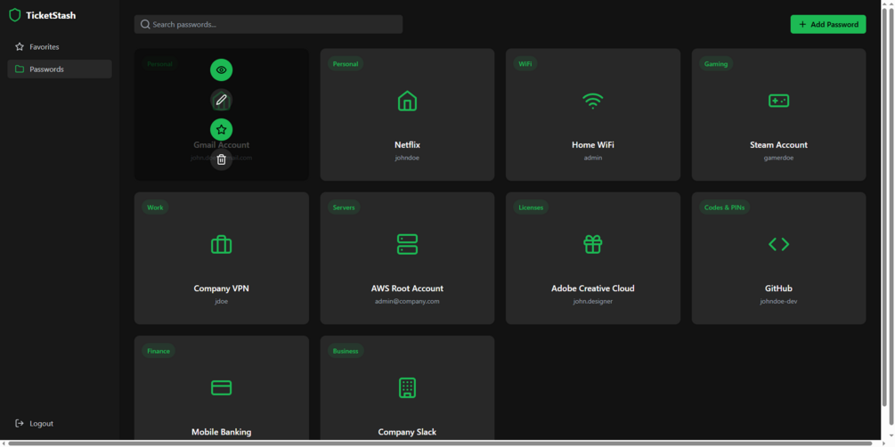Click username admin on Home WiFi card
Viewport: 895px width, 447px height.
pyautogui.click(x=592, y=158)
